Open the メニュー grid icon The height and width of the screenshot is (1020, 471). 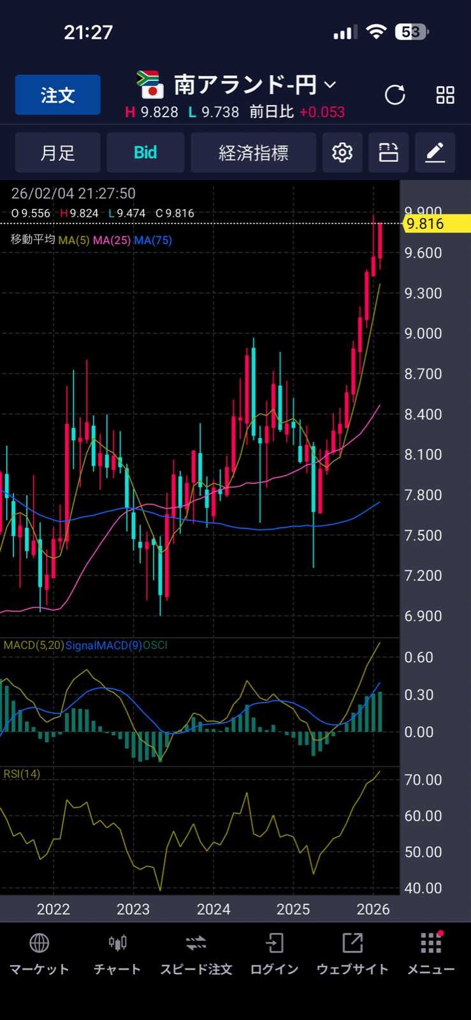[x=431, y=954]
